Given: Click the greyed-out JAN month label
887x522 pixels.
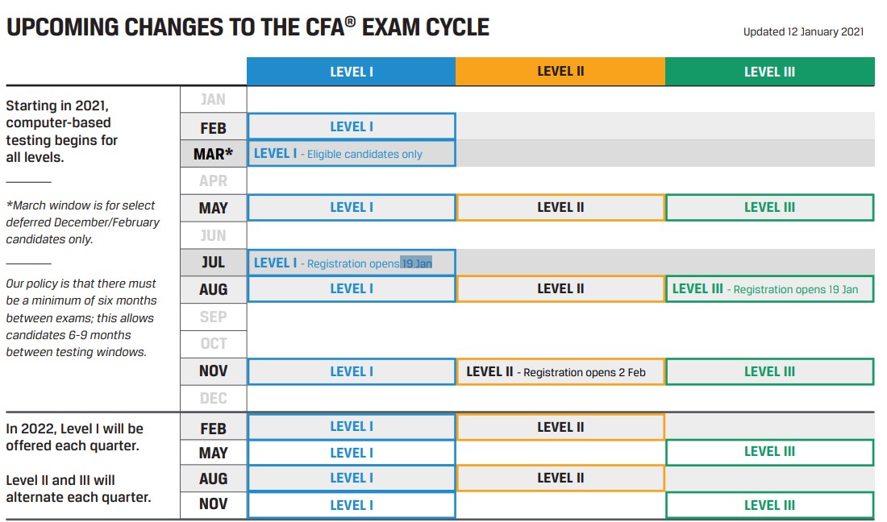Looking at the screenshot, I should point(213,100).
